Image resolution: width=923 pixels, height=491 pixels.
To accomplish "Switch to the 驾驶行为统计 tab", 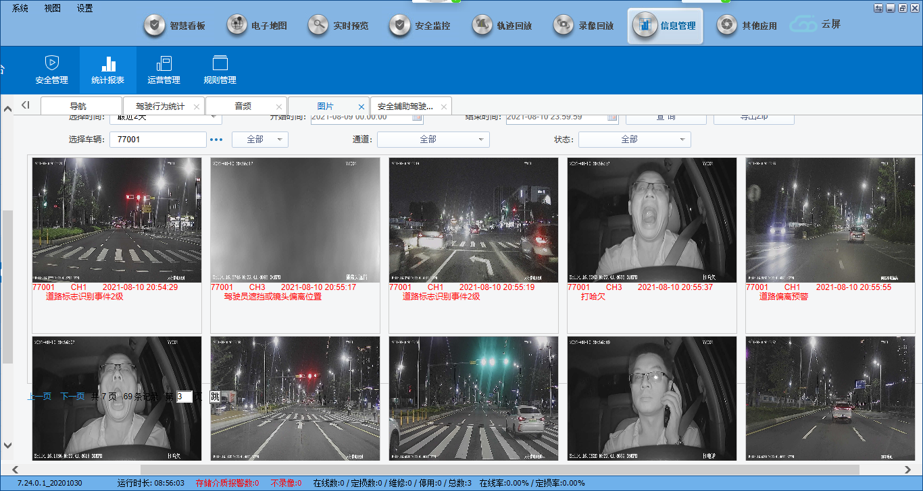I will (x=159, y=107).
